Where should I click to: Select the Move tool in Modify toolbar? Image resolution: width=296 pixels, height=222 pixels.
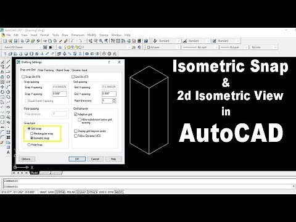(x=2, y=87)
